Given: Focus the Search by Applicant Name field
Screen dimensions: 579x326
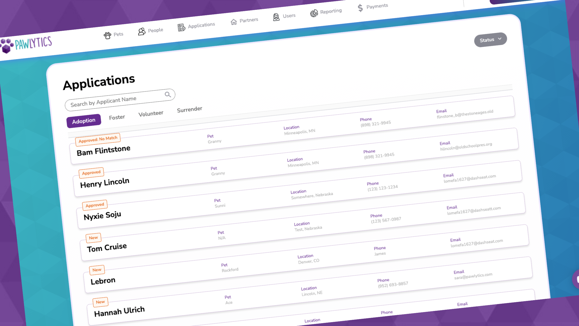Looking at the screenshot, I should (x=120, y=100).
